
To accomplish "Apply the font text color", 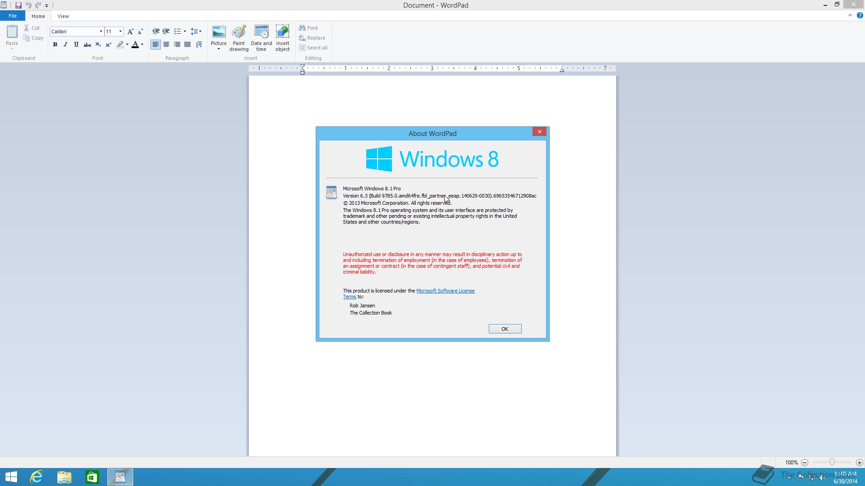I will (135, 45).
